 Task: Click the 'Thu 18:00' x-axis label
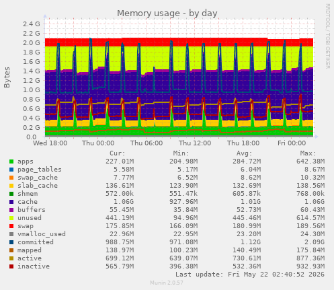pyautogui.click(x=243, y=143)
